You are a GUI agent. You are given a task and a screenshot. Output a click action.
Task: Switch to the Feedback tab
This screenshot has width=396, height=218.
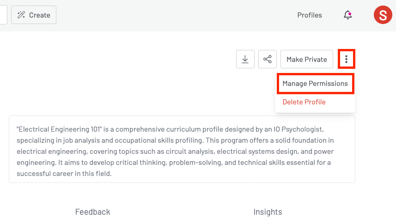point(92,212)
